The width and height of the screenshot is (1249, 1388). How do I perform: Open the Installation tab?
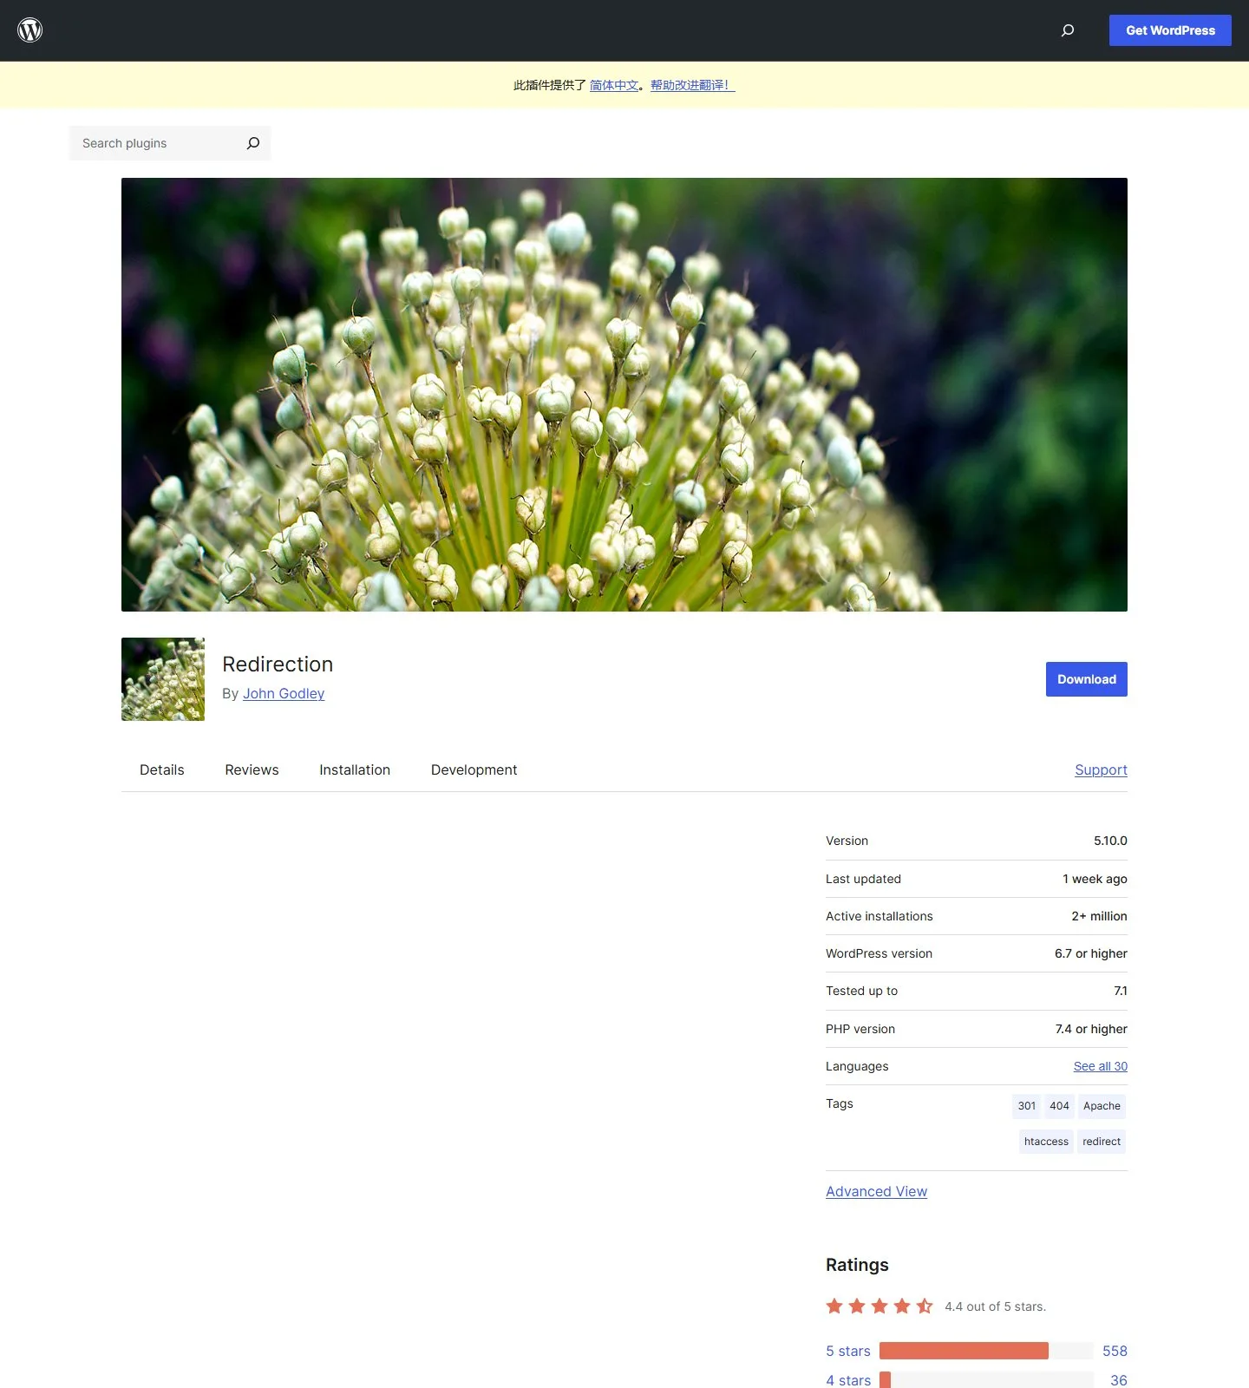point(355,769)
